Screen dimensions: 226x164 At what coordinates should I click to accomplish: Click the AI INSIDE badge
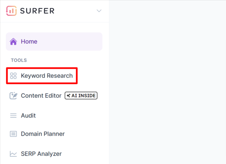[81, 95]
